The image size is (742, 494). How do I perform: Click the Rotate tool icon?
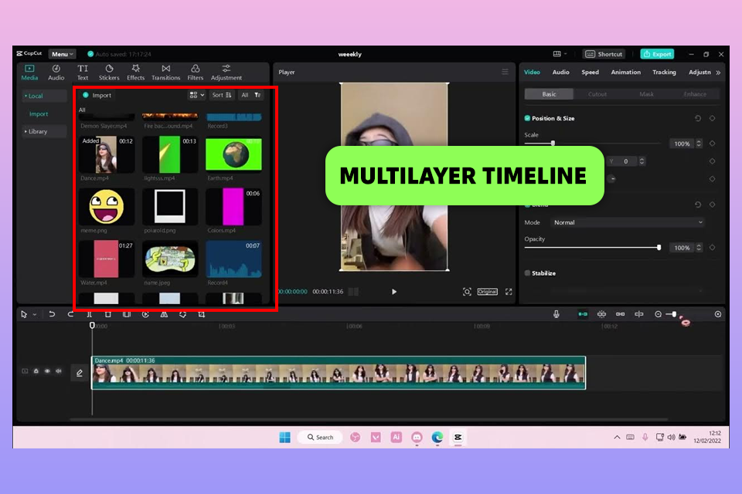[182, 314]
